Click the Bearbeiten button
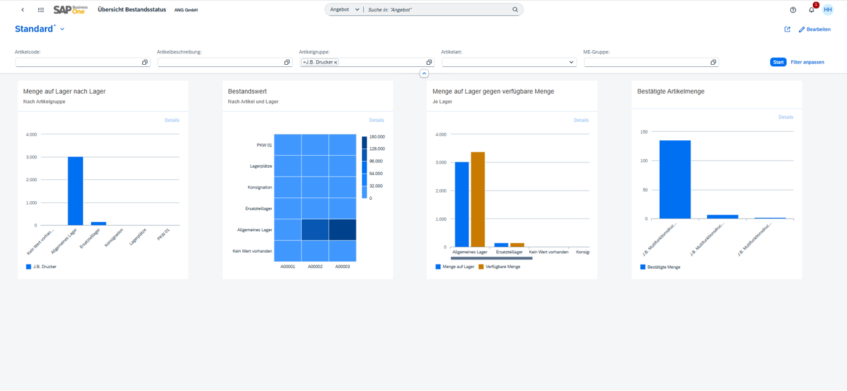The width and height of the screenshot is (847, 391). coord(815,29)
